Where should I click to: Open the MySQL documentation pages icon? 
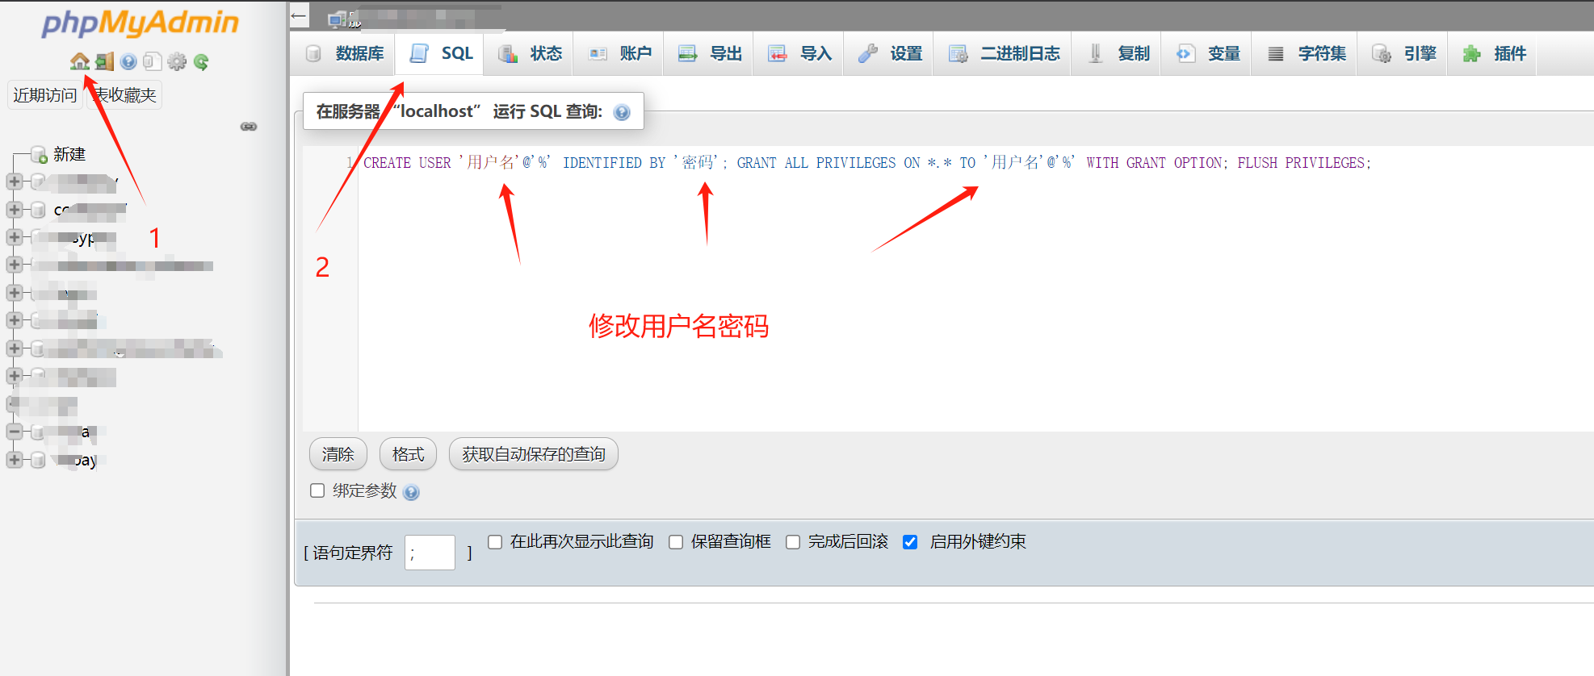coord(153,61)
